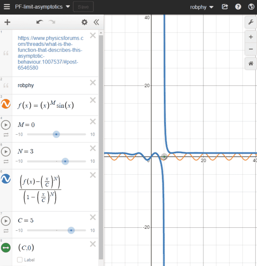Play the C slider animation
The height and width of the screenshot is (266, 257).
[6, 221]
